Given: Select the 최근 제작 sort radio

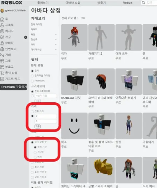Looking at the screenshot, I should (32, 167).
